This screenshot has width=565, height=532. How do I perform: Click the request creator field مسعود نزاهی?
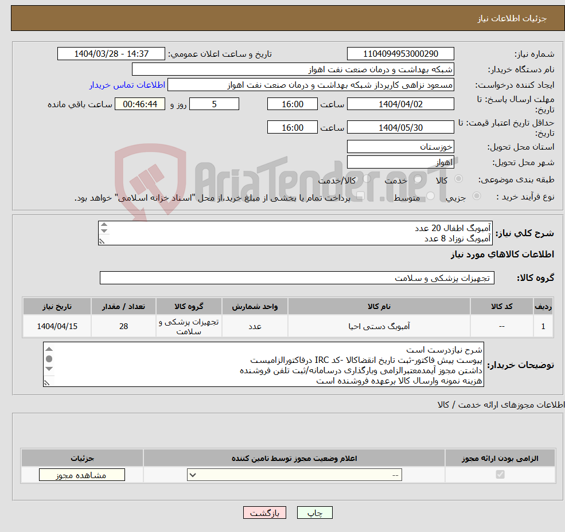tap(310, 85)
